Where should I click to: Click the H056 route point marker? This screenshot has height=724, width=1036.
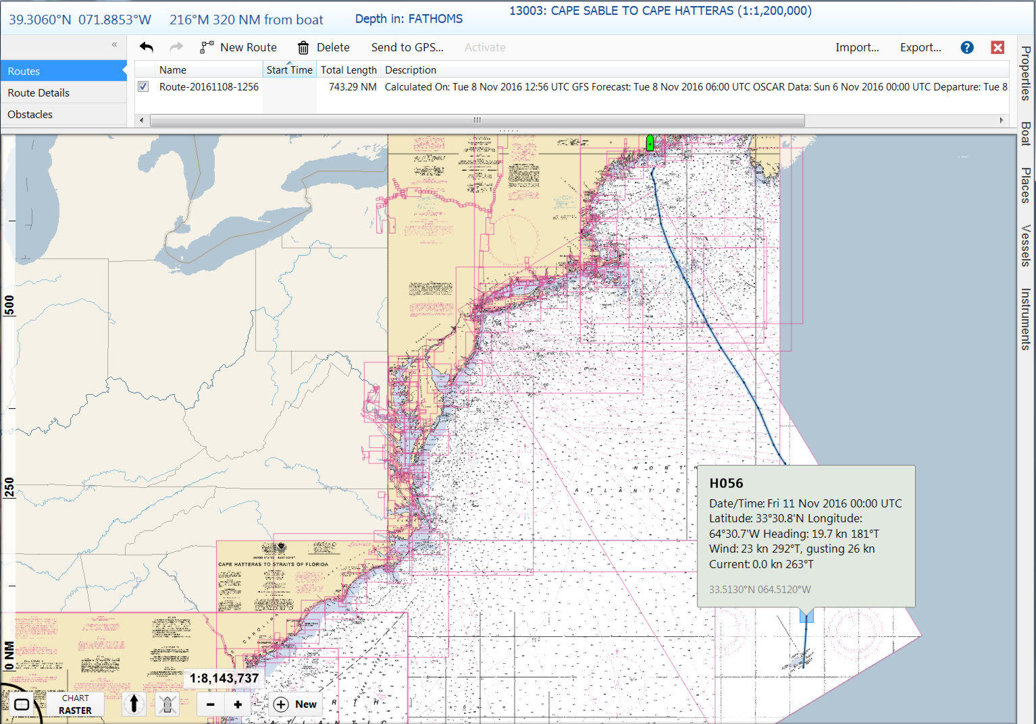click(x=806, y=615)
